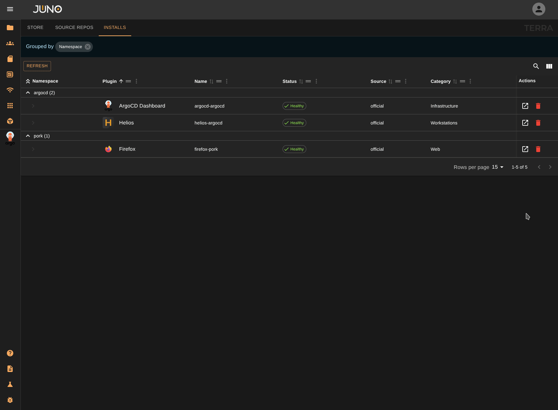Image resolution: width=558 pixels, height=410 pixels.
Task: Collapse the argocd namespace group
Action: [28, 93]
